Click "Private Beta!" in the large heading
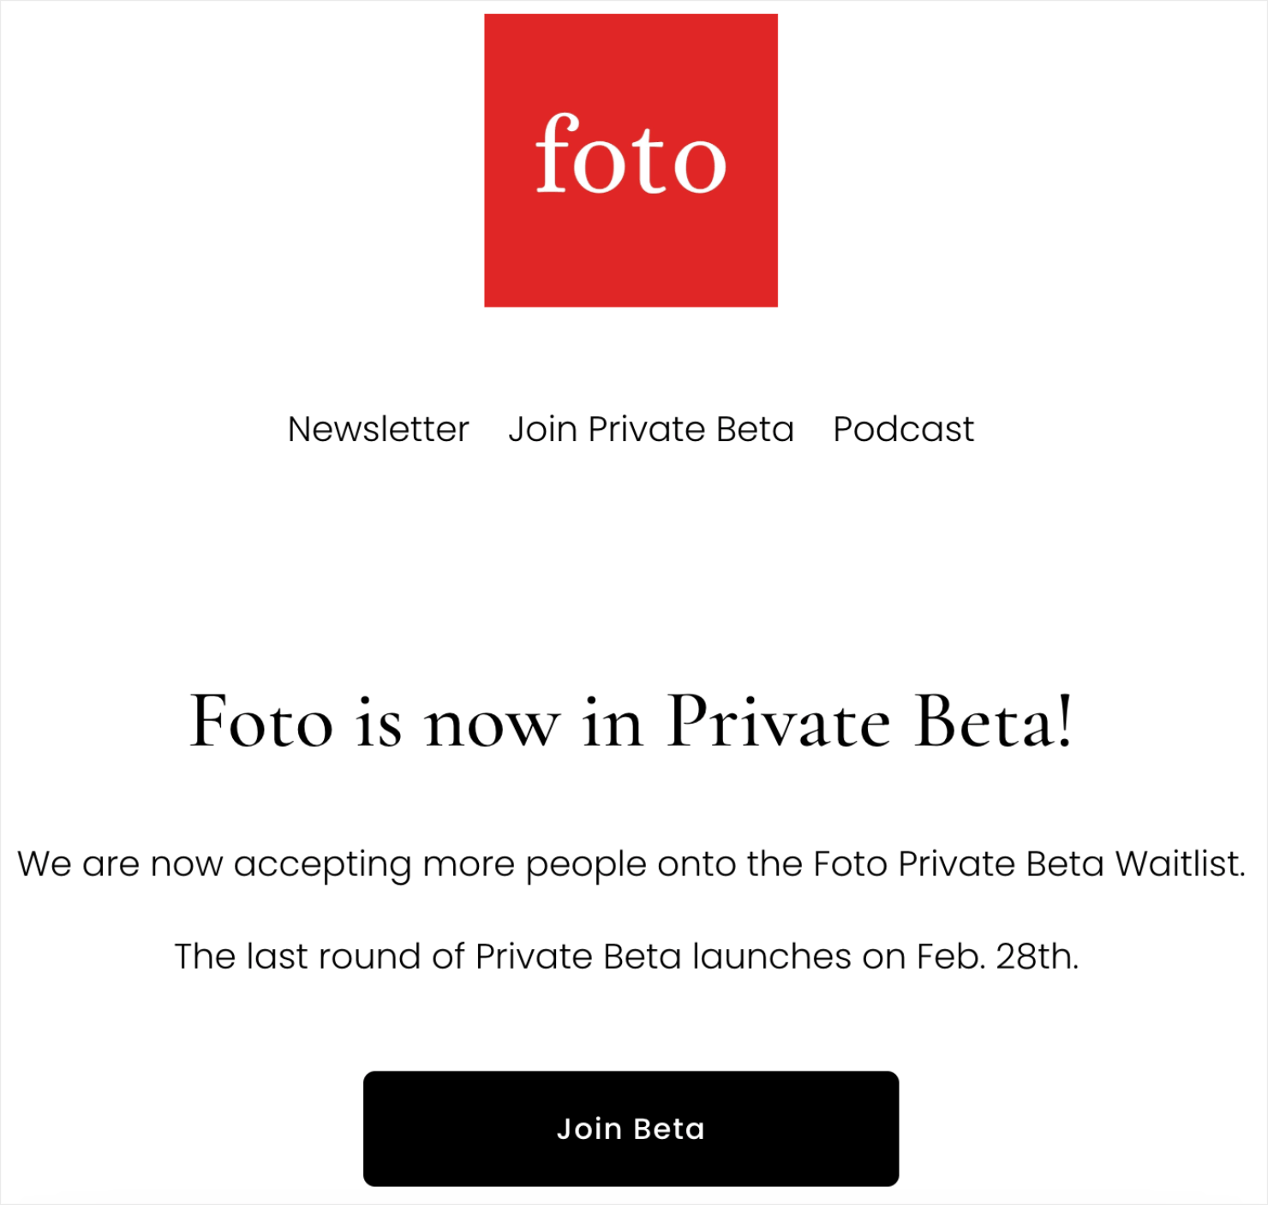The width and height of the screenshot is (1268, 1205). click(x=870, y=722)
